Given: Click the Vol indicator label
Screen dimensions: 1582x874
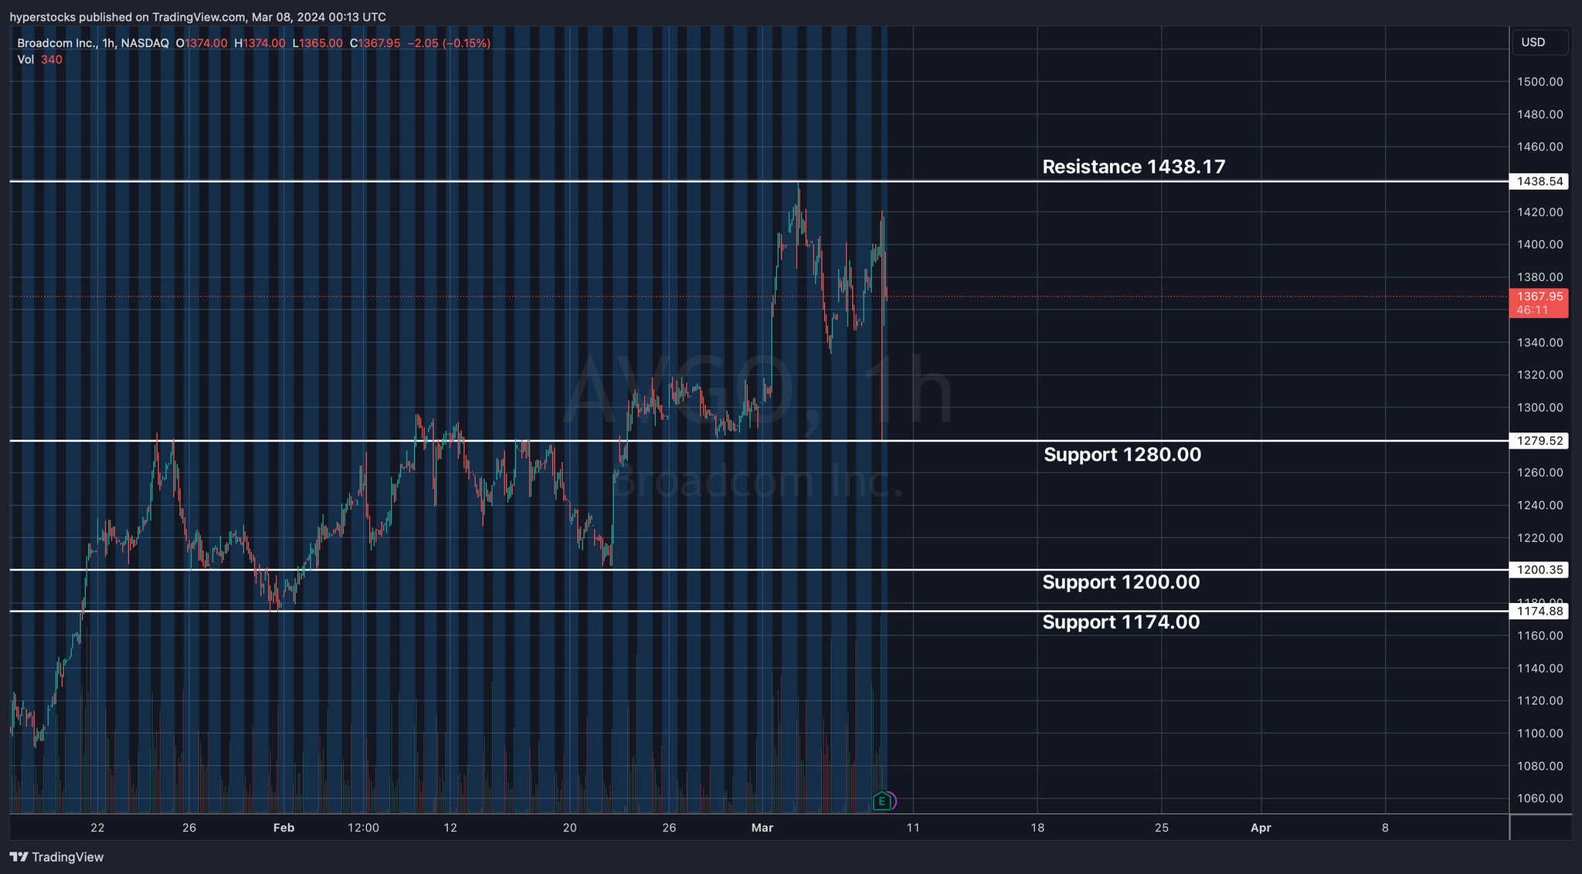Looking at the screenshot, I should (x=25, y=59).
